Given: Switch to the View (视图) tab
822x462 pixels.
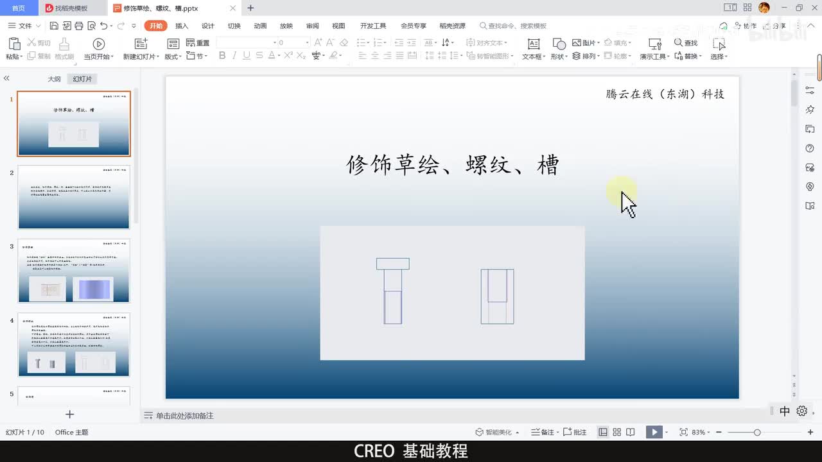Looking at the screenshot, I should [338, 26].
